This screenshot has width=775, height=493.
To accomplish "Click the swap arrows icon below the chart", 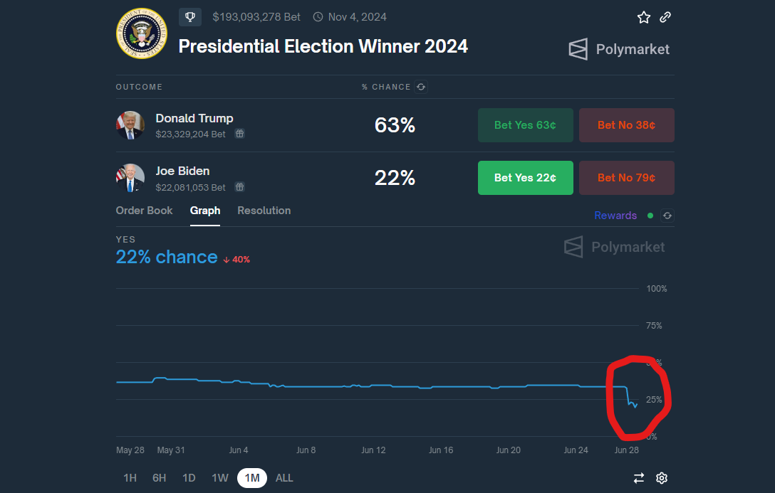I will pyautogui.click(x=638, y=478).
